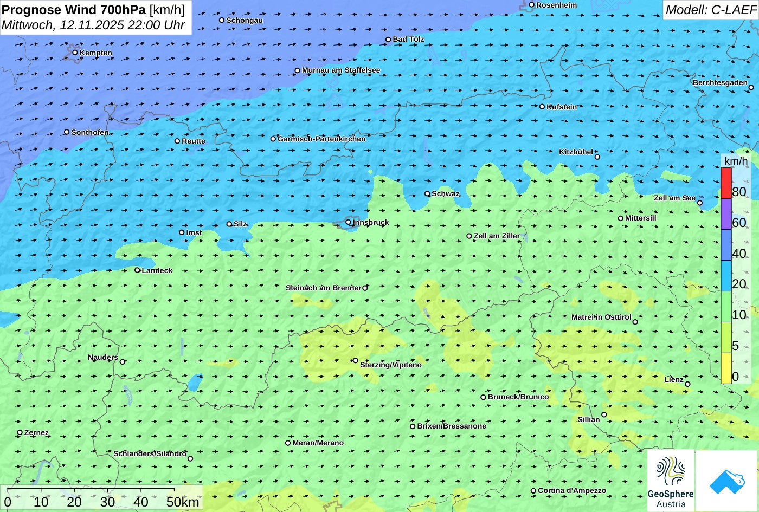This screenshot has height=512, width=759.
Task: Click the Kempten location marker
Action: [75, 53]
